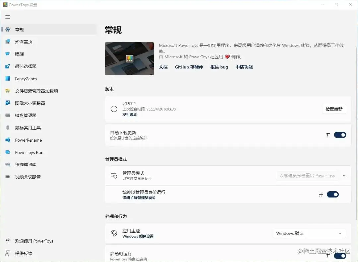This screenshot has height=262, width=358.
Task: Open 颜色选择器 settings page
Action: (x=49, y=66)
